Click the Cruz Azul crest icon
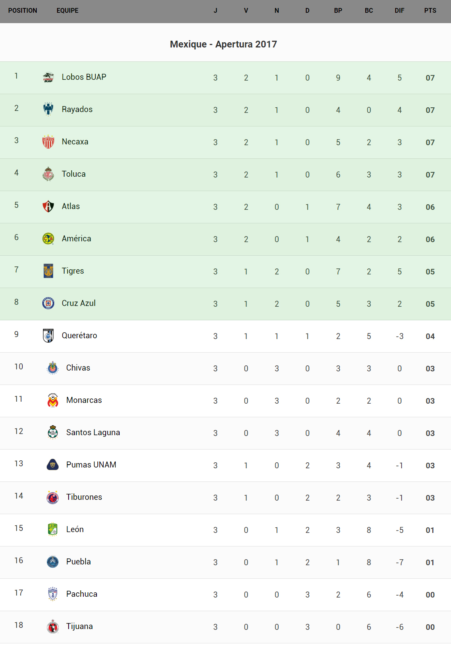The width and height of the screenshot is (451, 645). pyautogui.click(x=48, y=303)
